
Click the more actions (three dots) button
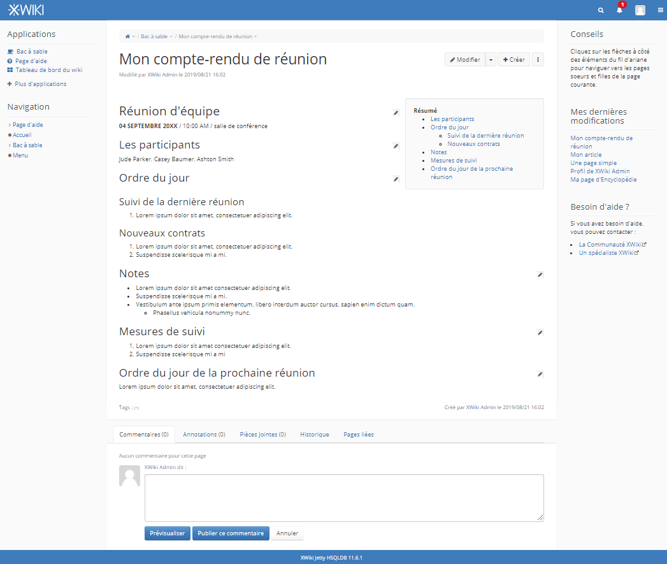tap(538, 60)
